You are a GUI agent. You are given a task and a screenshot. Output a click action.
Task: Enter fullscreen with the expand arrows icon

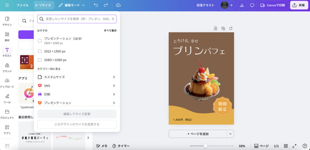294,146
